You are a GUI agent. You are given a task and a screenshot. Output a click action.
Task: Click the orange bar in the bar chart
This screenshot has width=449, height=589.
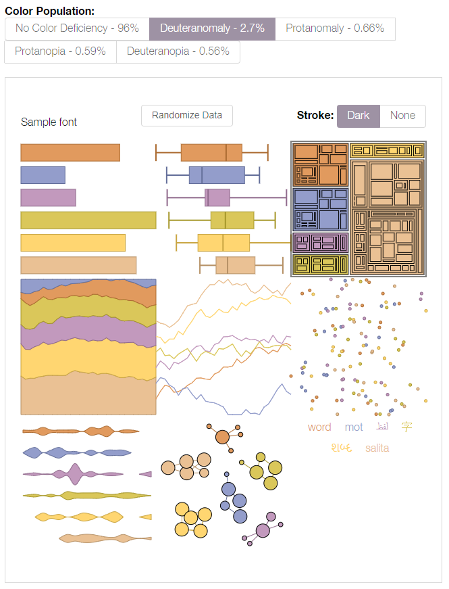(x=70, y=152)
